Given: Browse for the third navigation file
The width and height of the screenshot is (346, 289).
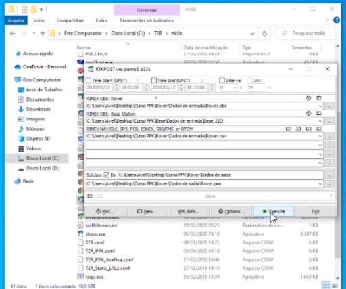Looking at the screenshot, I should click(329, 154).
